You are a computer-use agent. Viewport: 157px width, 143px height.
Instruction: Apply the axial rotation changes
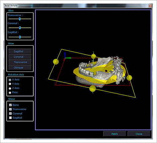tap(115, 134)
